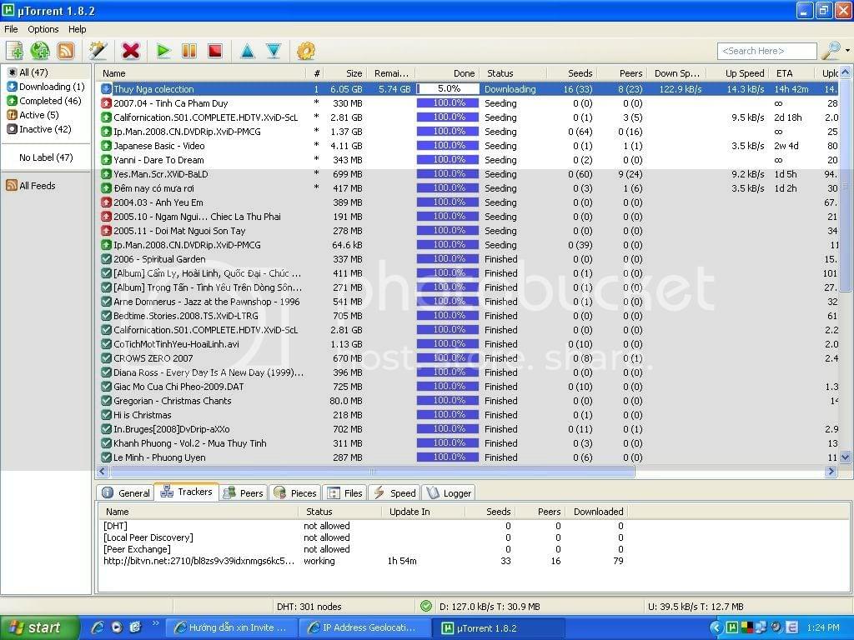The height and width of the screenshot is (640, 854).
Task: Click the search magnifier icon
Action: click(831, 51)
